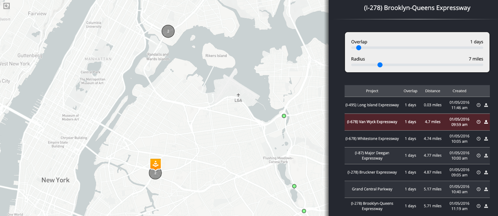
Task: Select the (I-678) Whitestone Expressway project name
Action: point(372,139)
